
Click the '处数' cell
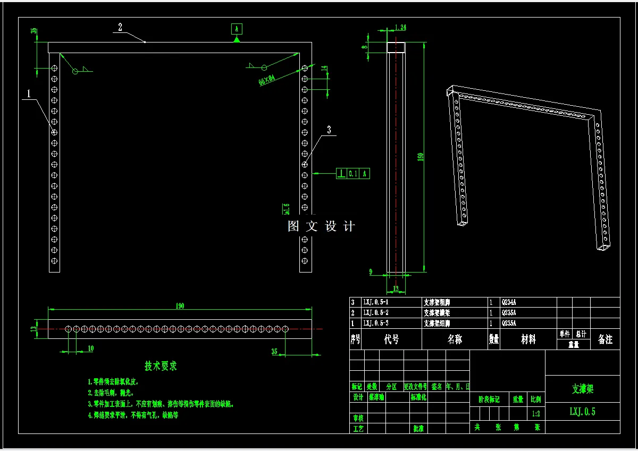click(372, 387)
